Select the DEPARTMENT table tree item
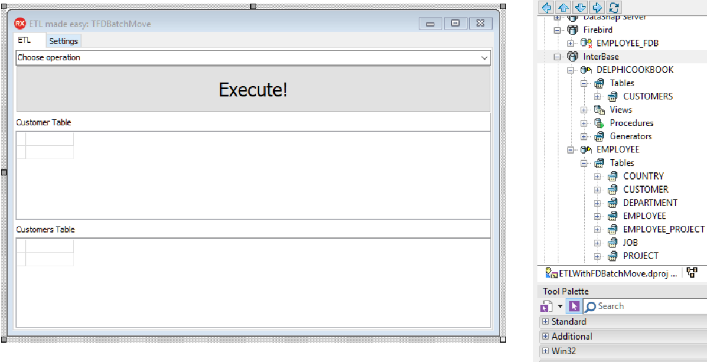Screen dimensions: 707x362 pyautogui.click(x=650, y=203)
